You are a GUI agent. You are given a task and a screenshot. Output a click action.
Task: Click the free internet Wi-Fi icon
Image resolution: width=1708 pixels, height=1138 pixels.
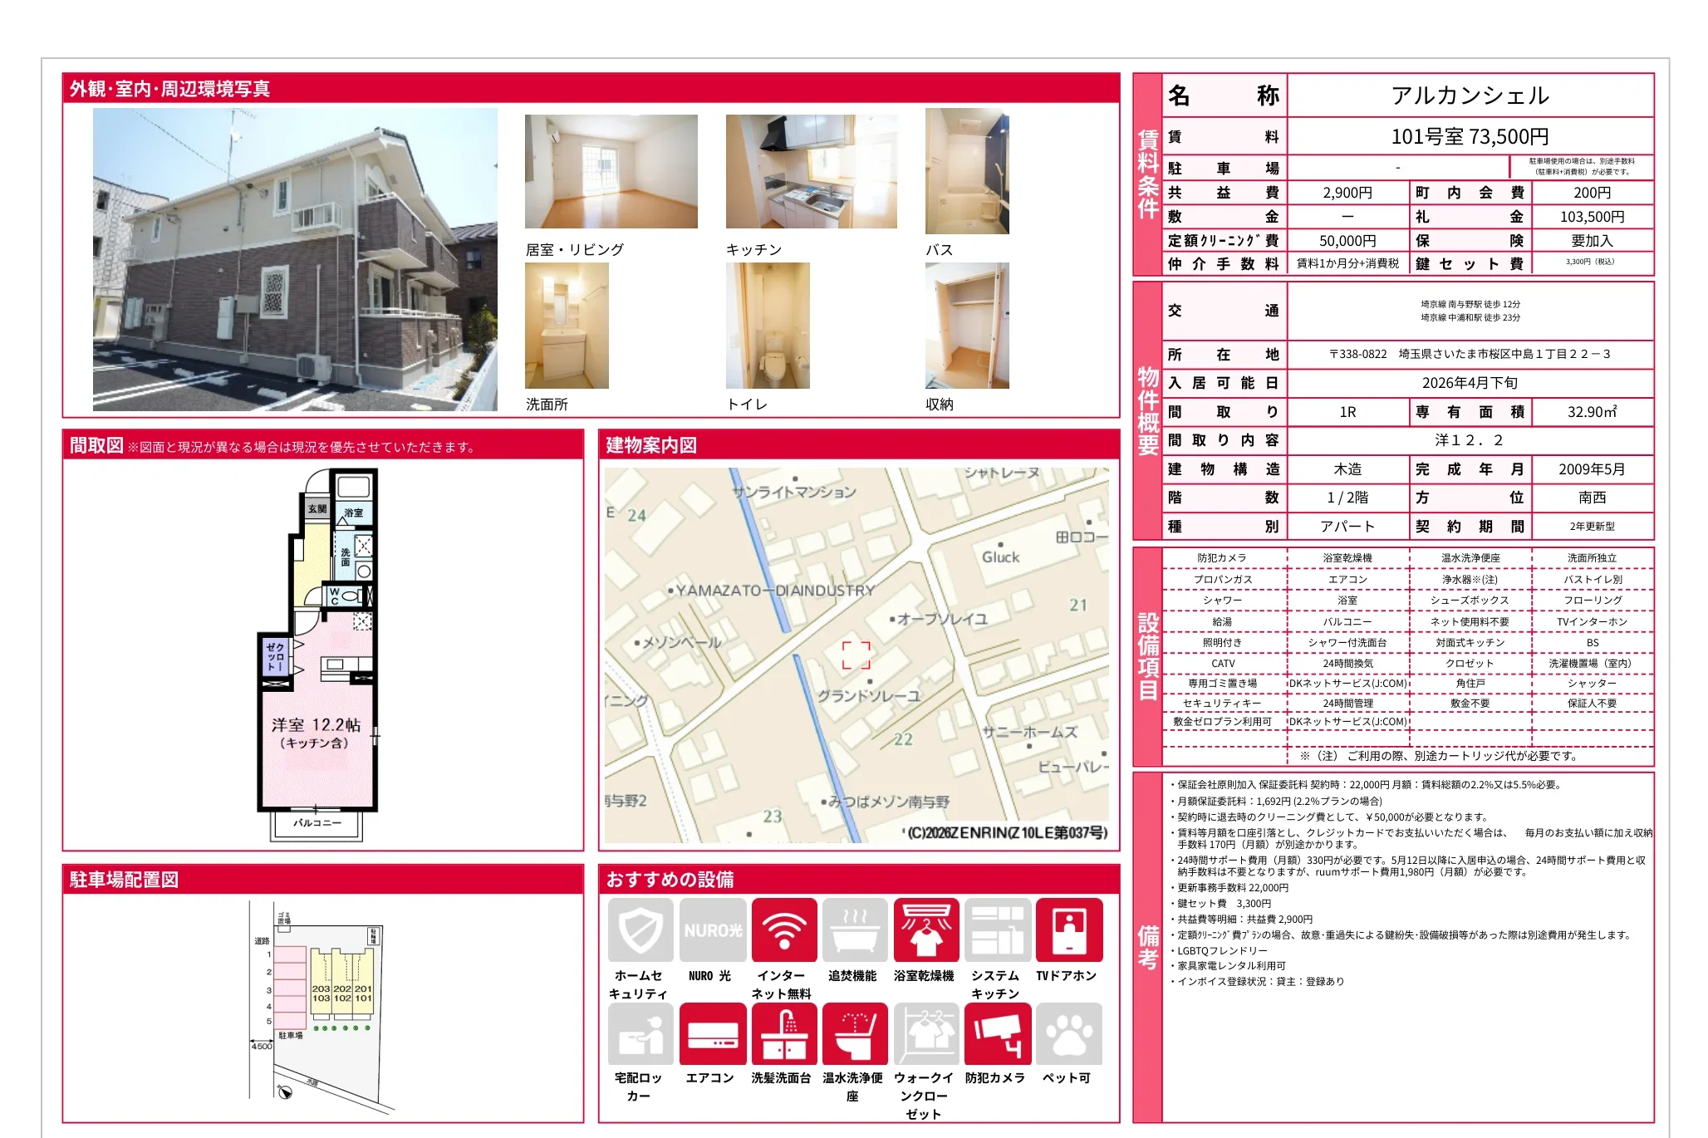783,930
